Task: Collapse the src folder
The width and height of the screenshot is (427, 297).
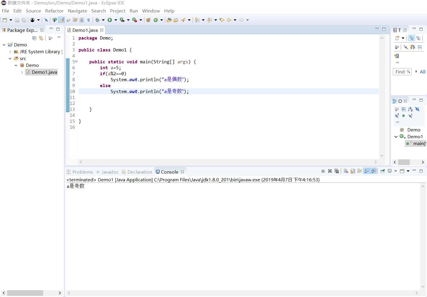Action: point(10,59)
